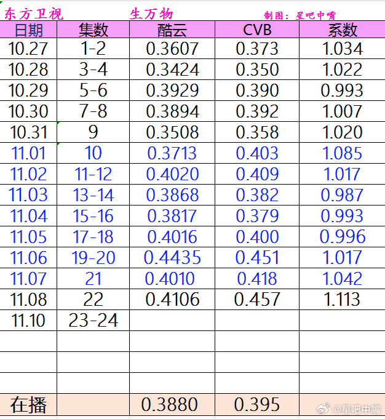Select 酷云 value 0.3508
The height and width of the screenshot is (419, 385).
[172, 132]
